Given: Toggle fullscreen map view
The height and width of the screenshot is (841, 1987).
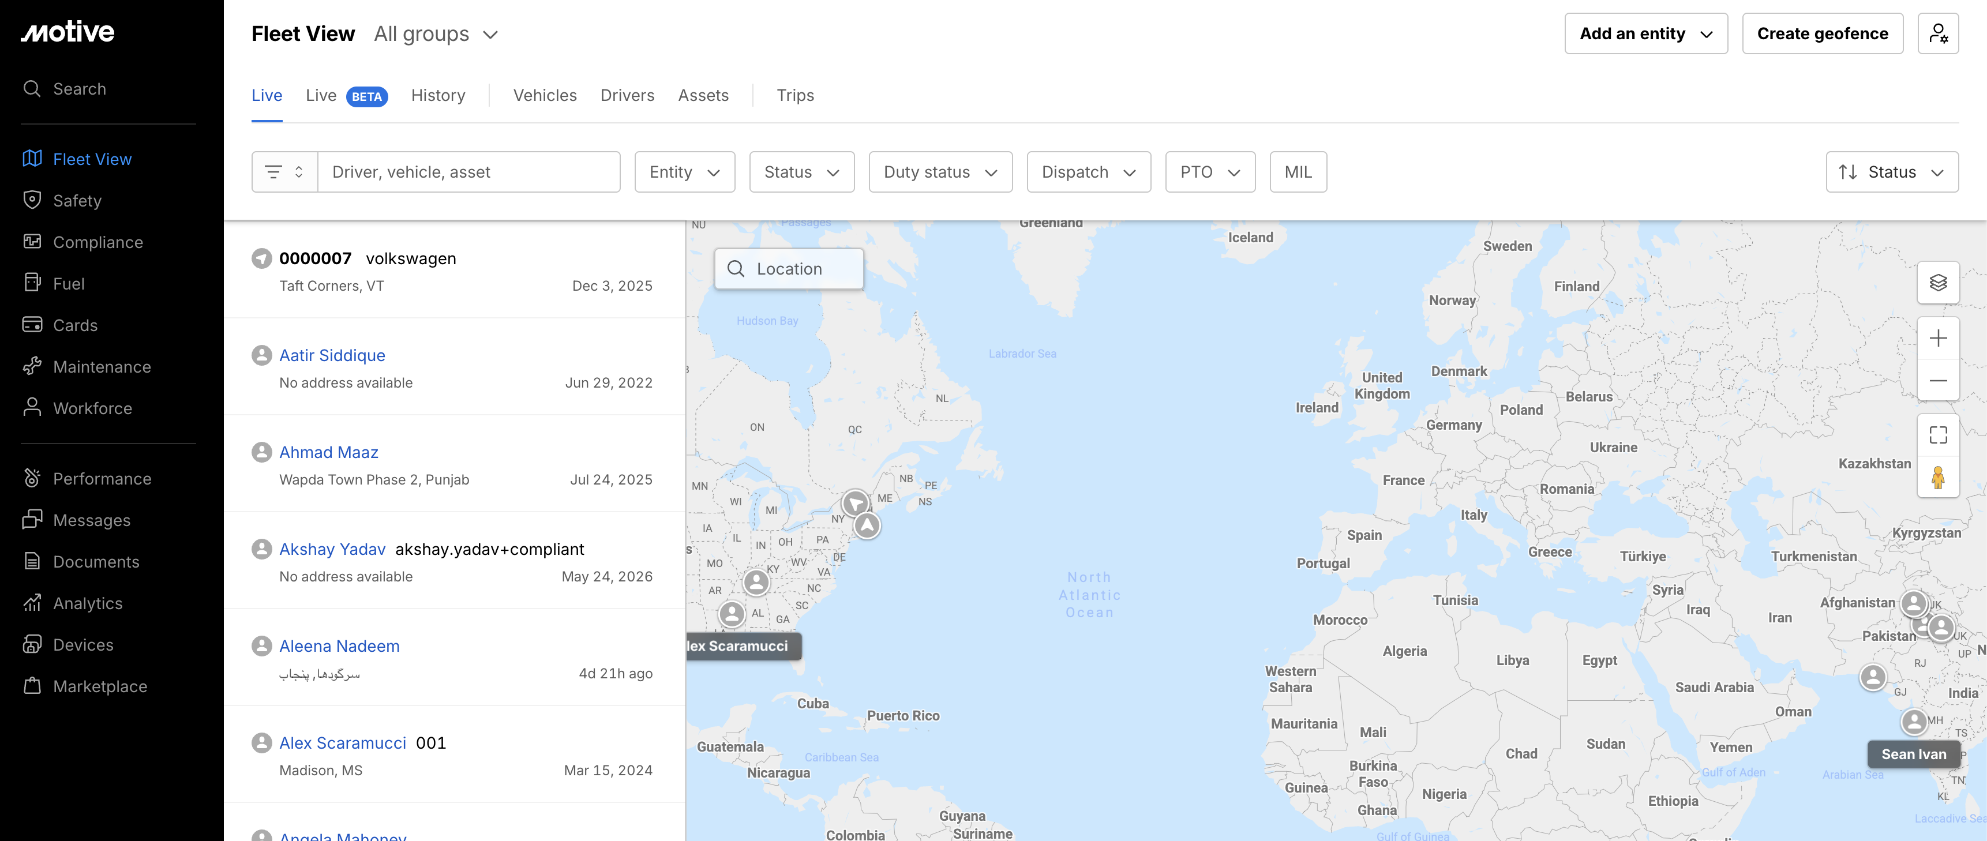Looking at the screenshot, I should click(1937, 435).
